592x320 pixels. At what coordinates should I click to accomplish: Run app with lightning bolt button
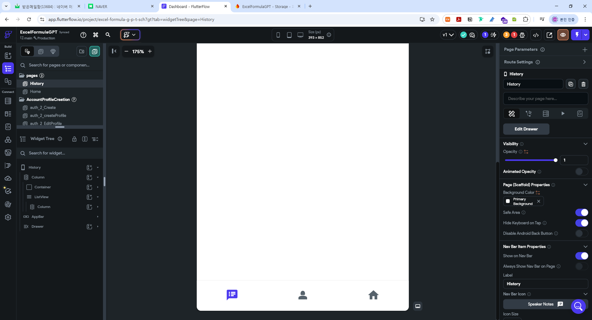tap(577, 35)
